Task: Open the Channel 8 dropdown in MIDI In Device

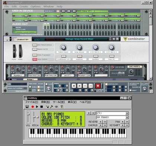Action: [x=138, y=16]
